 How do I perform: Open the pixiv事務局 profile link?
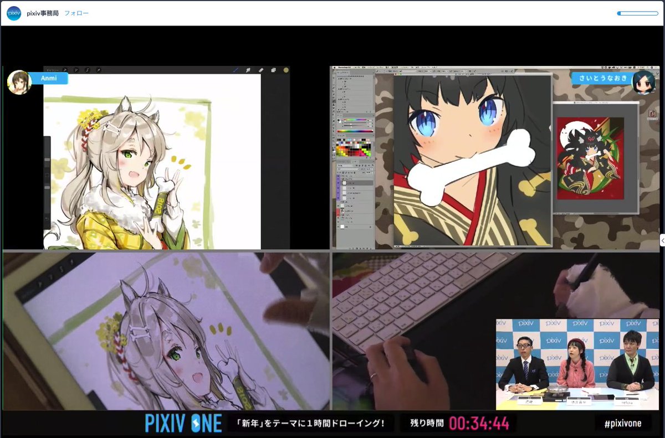click(43, 13)
